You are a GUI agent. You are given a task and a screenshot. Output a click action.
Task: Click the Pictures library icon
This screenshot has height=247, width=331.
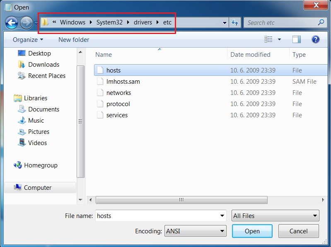pos(22,131)
